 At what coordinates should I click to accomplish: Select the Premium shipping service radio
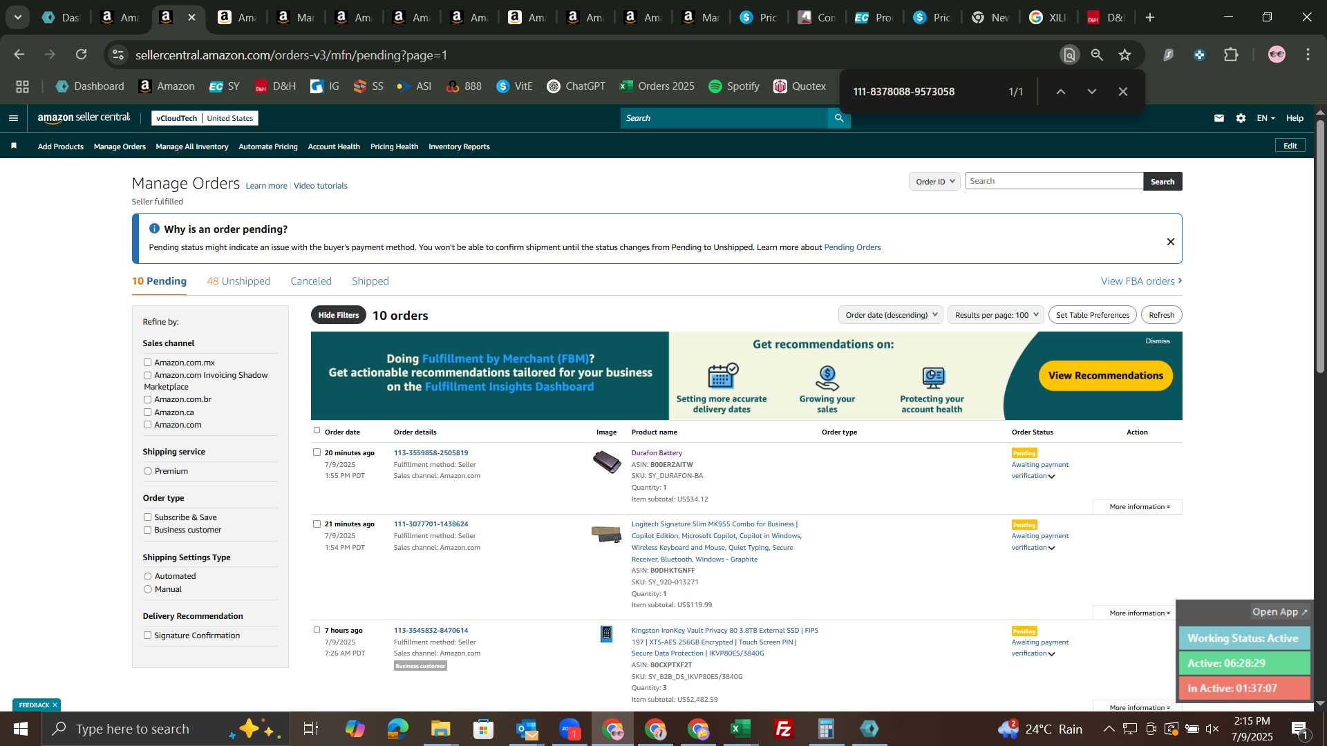click(x=147, y=471)
